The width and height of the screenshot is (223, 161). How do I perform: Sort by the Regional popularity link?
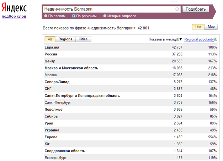[199, 39]
